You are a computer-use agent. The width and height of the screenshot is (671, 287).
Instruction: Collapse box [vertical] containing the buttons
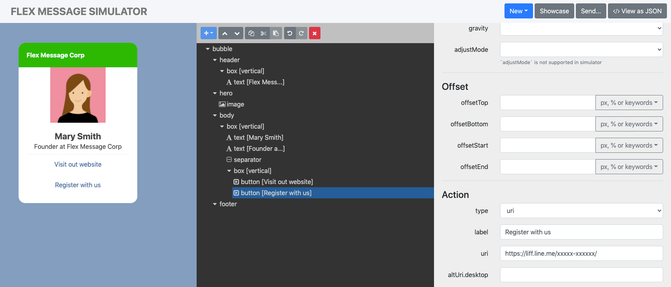[x=229, y=171]
